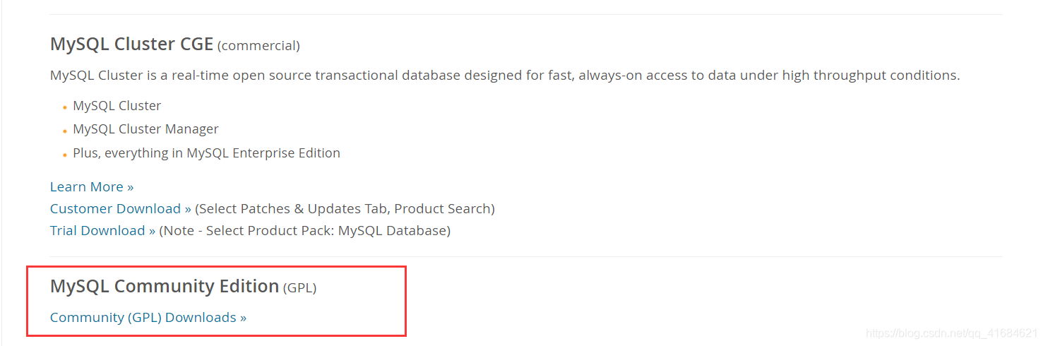The height and width of the screenshot is (346, 1043).
Task: Click the MySQL Cluster CGE heading
Action: click(131, 44)
